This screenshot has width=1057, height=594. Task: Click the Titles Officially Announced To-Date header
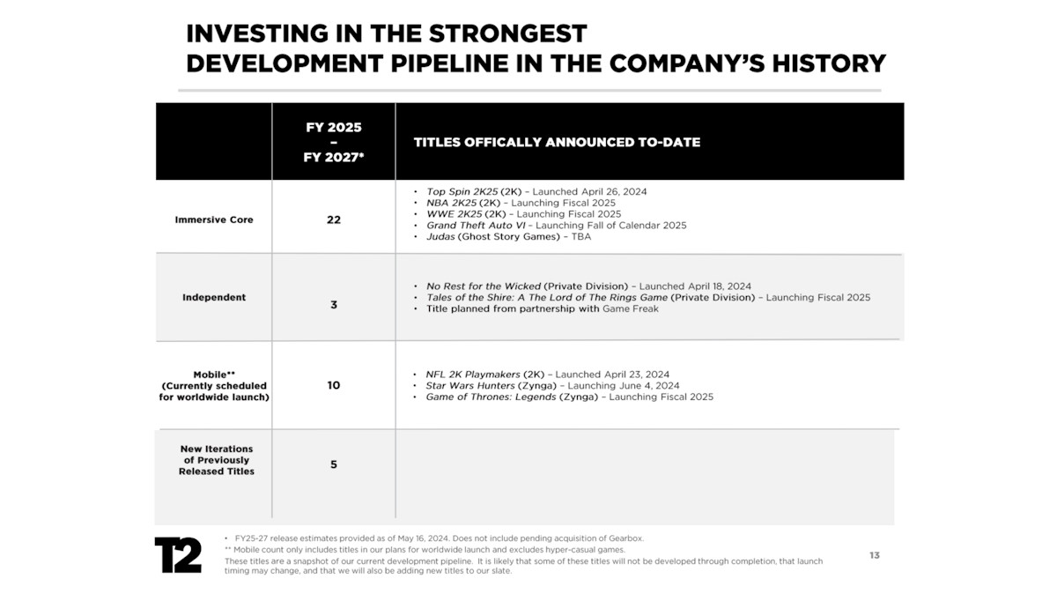point(557,142)
